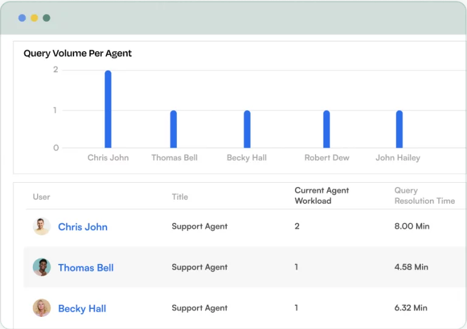Sort by Current Agent Workload column header
The width and height of the screenshot is (467, 329).
point(322,195)
